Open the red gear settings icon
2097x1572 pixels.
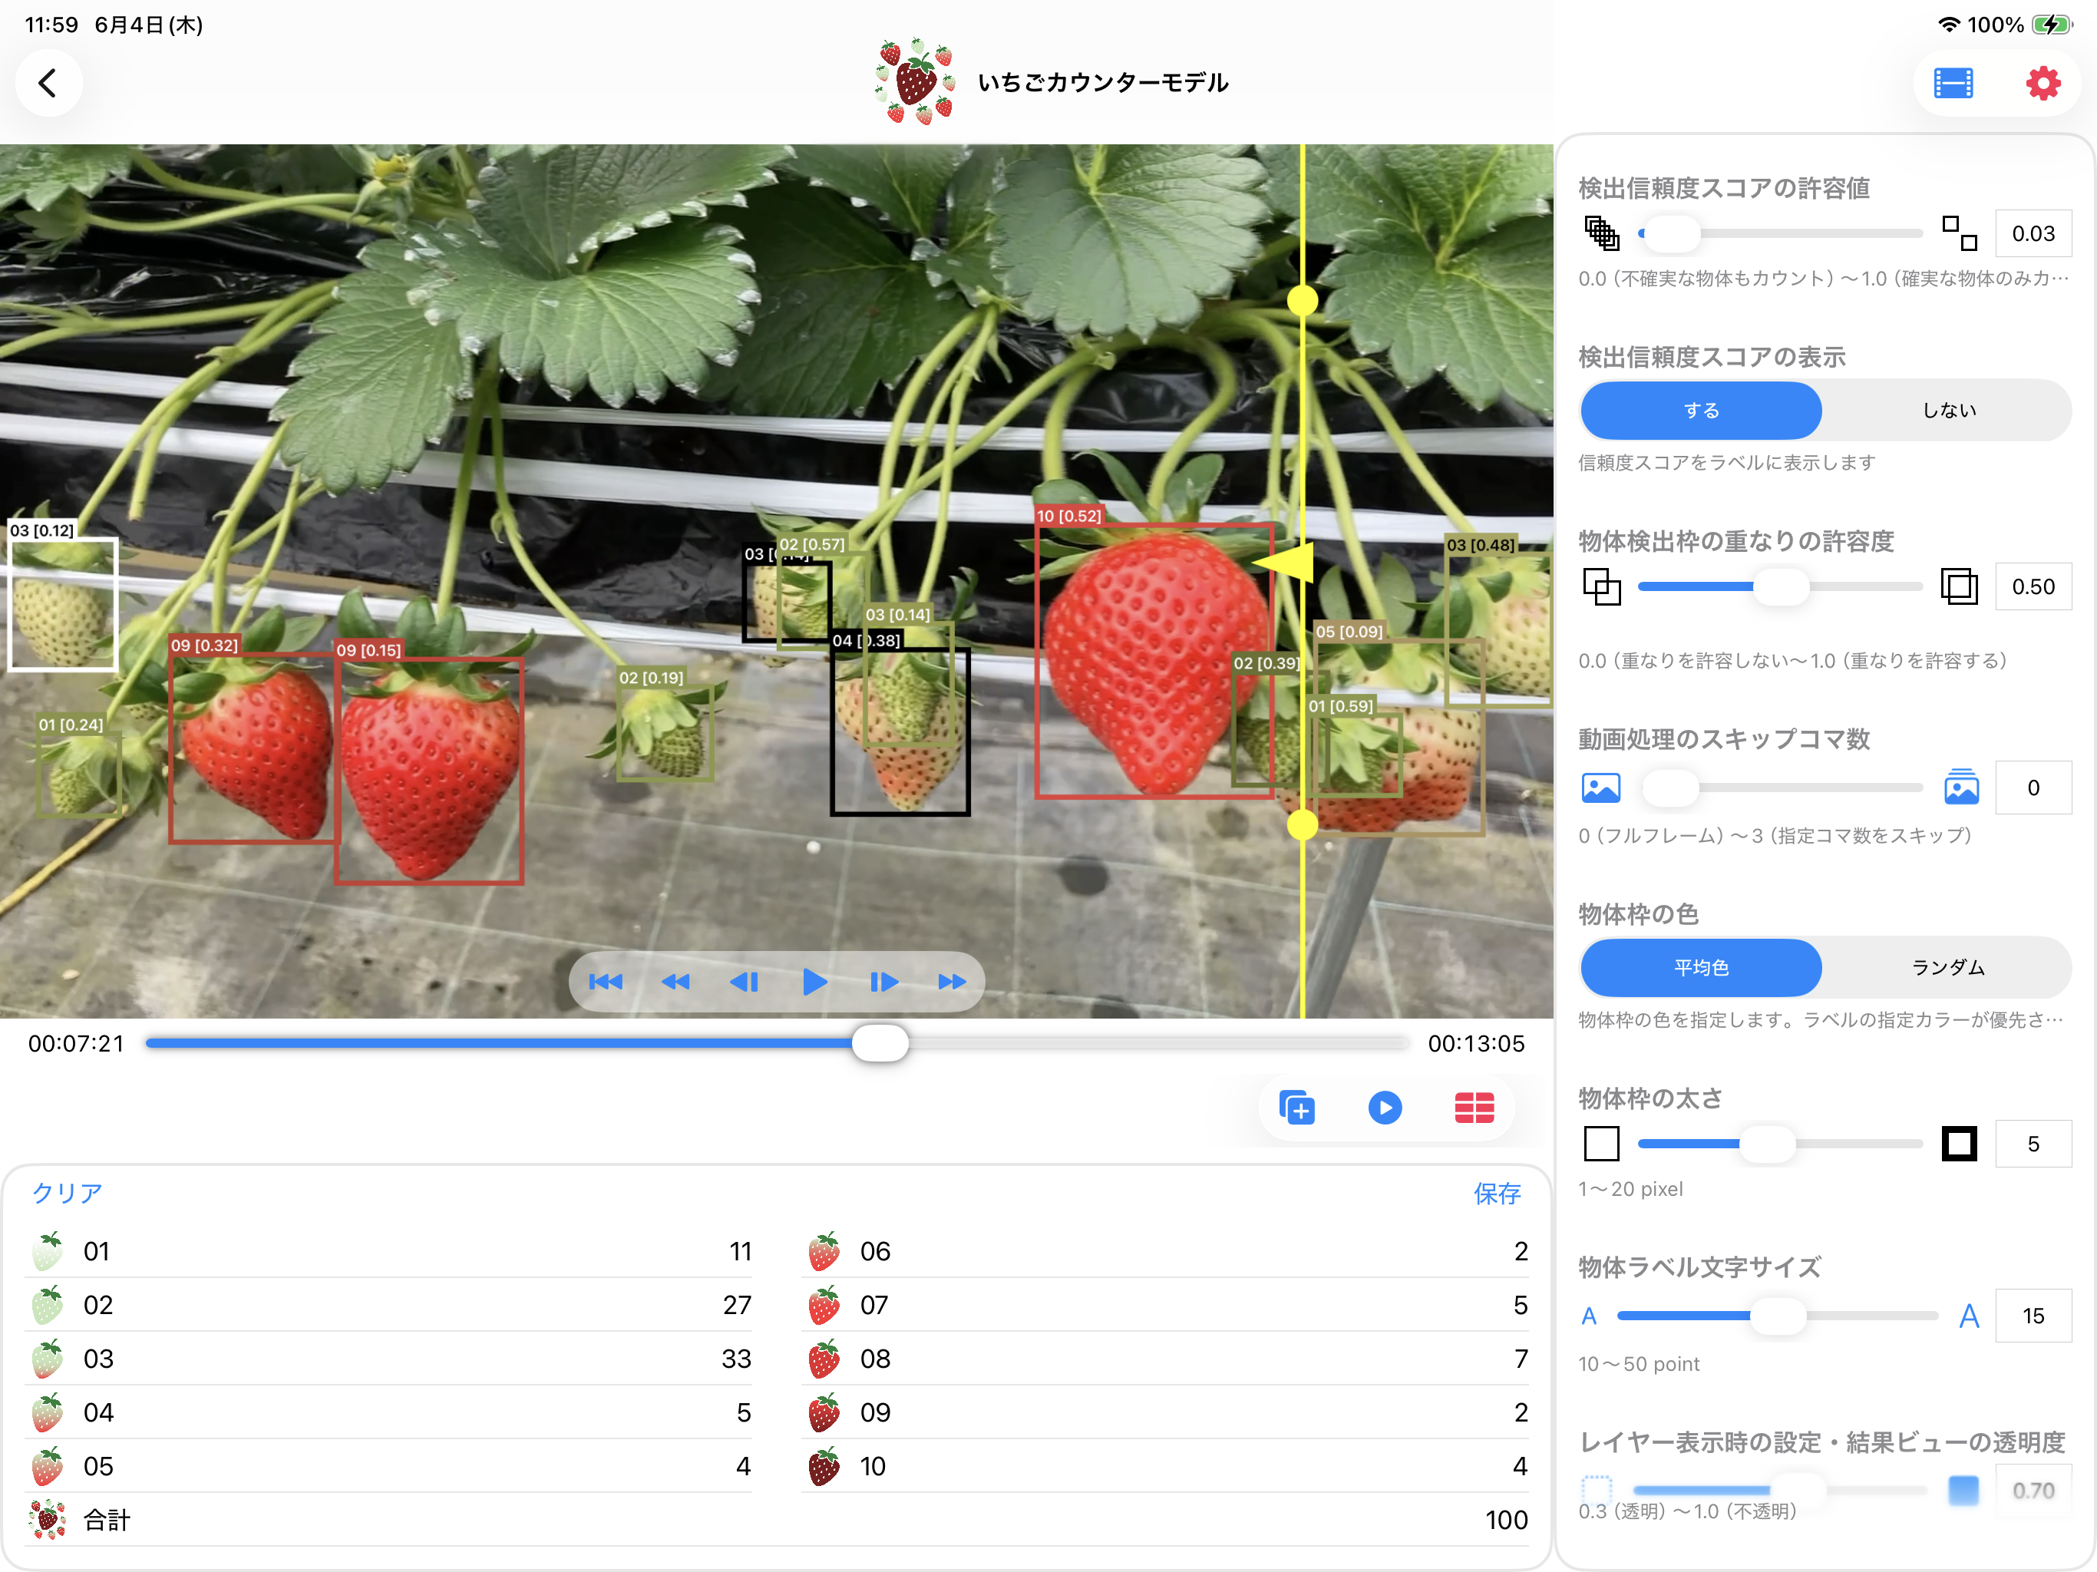click(2043, 84)
